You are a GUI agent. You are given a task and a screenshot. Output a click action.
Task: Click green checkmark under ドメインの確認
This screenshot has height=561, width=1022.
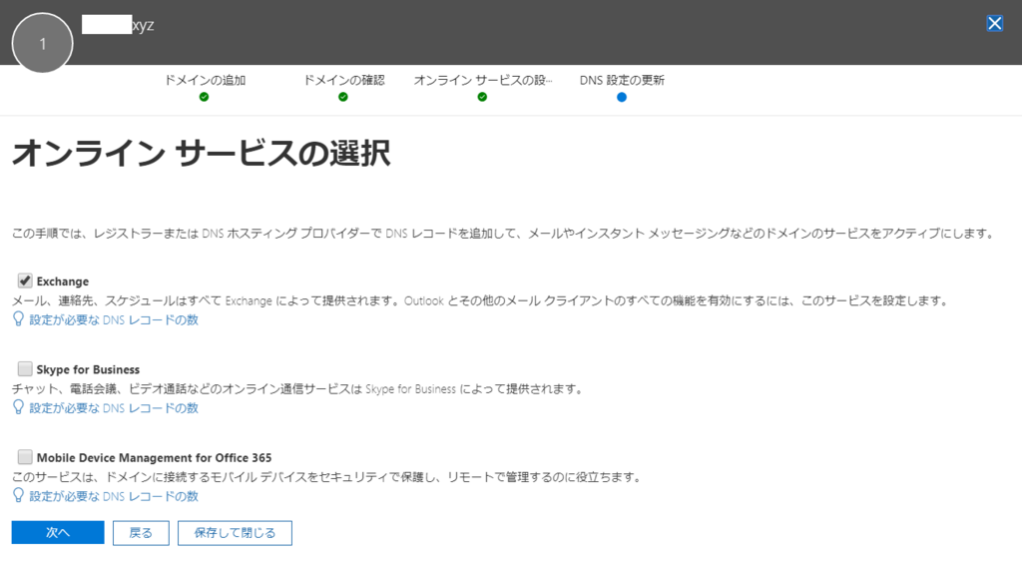click(343, 97)
